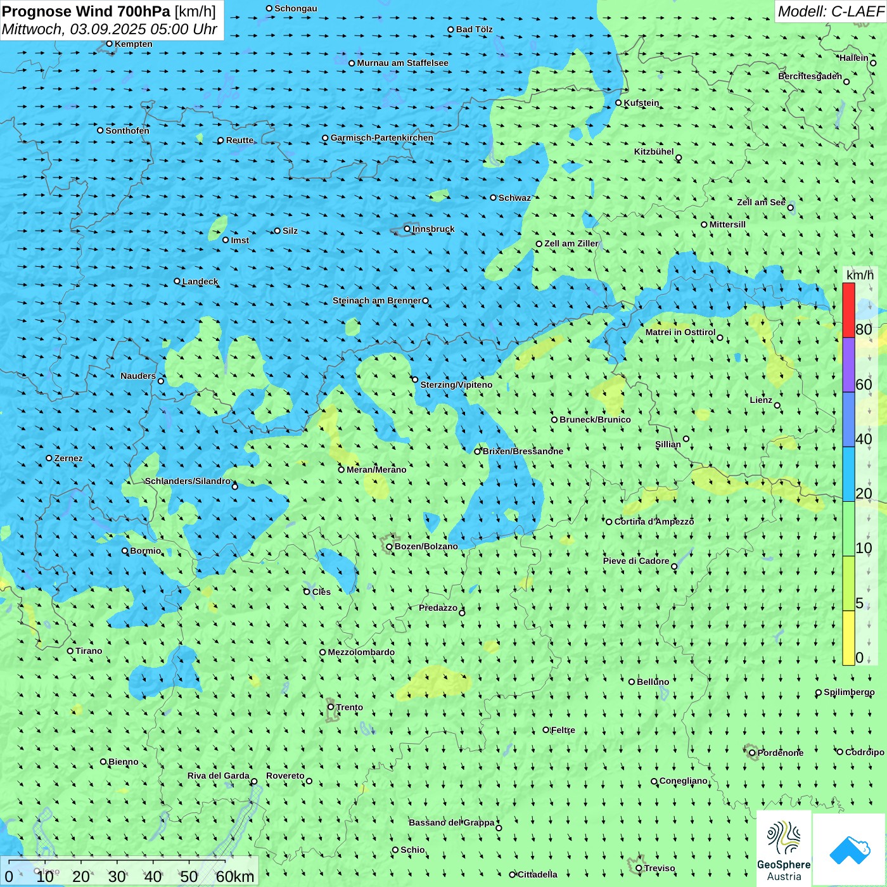Click the Bozen/Bolzano city label
The height and width of the screenshot is (887, 887).
tap(426, 546)
